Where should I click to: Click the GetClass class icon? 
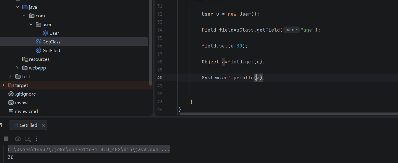tap(38, 42)
